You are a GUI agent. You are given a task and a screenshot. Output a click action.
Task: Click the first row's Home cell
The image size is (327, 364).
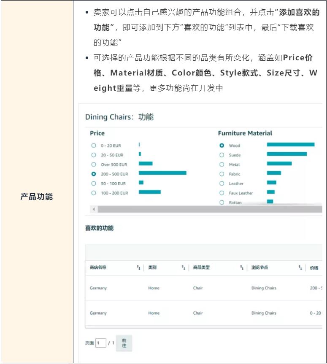pos(154,288)
